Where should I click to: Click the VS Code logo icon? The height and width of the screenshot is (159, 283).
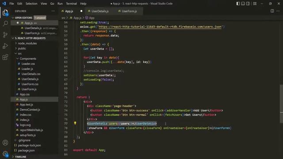(x=4, y=4)
